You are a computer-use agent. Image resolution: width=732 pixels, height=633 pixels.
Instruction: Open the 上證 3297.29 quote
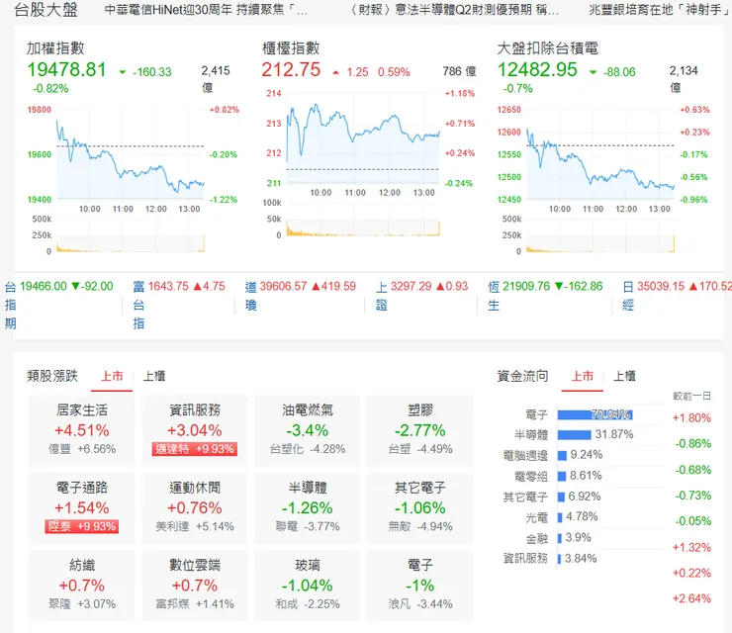pos(422,296)
